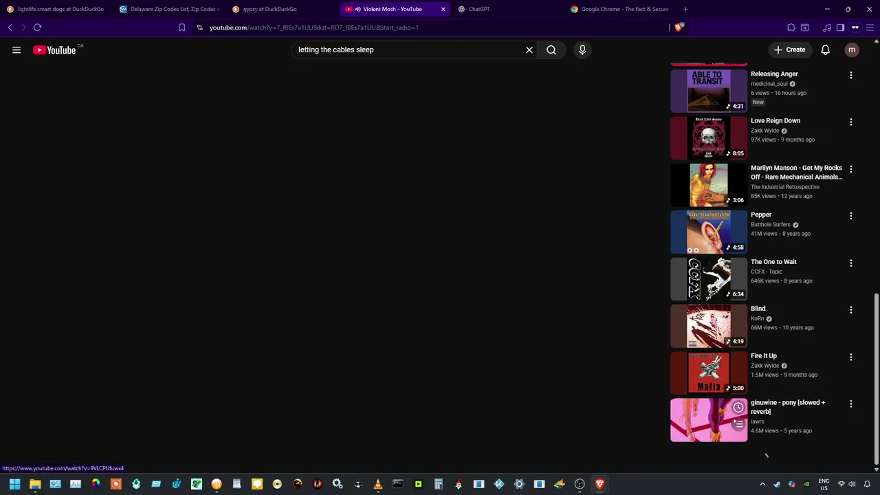Viewport: 880px width, 495px height.
Task: Open the Brave browser taskbar icon
Action: point(599,484)
